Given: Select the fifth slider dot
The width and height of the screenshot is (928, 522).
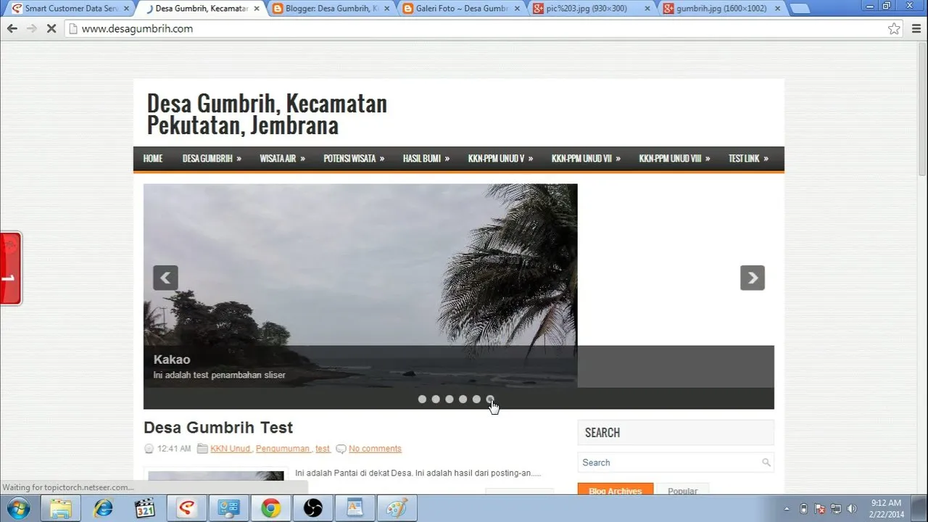Looking at the screenshot, I should point(476,399).
